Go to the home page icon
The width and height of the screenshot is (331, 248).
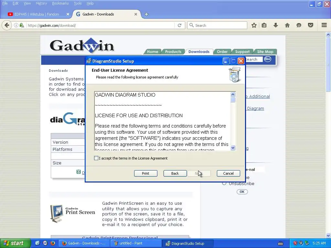tap(287, 25)
